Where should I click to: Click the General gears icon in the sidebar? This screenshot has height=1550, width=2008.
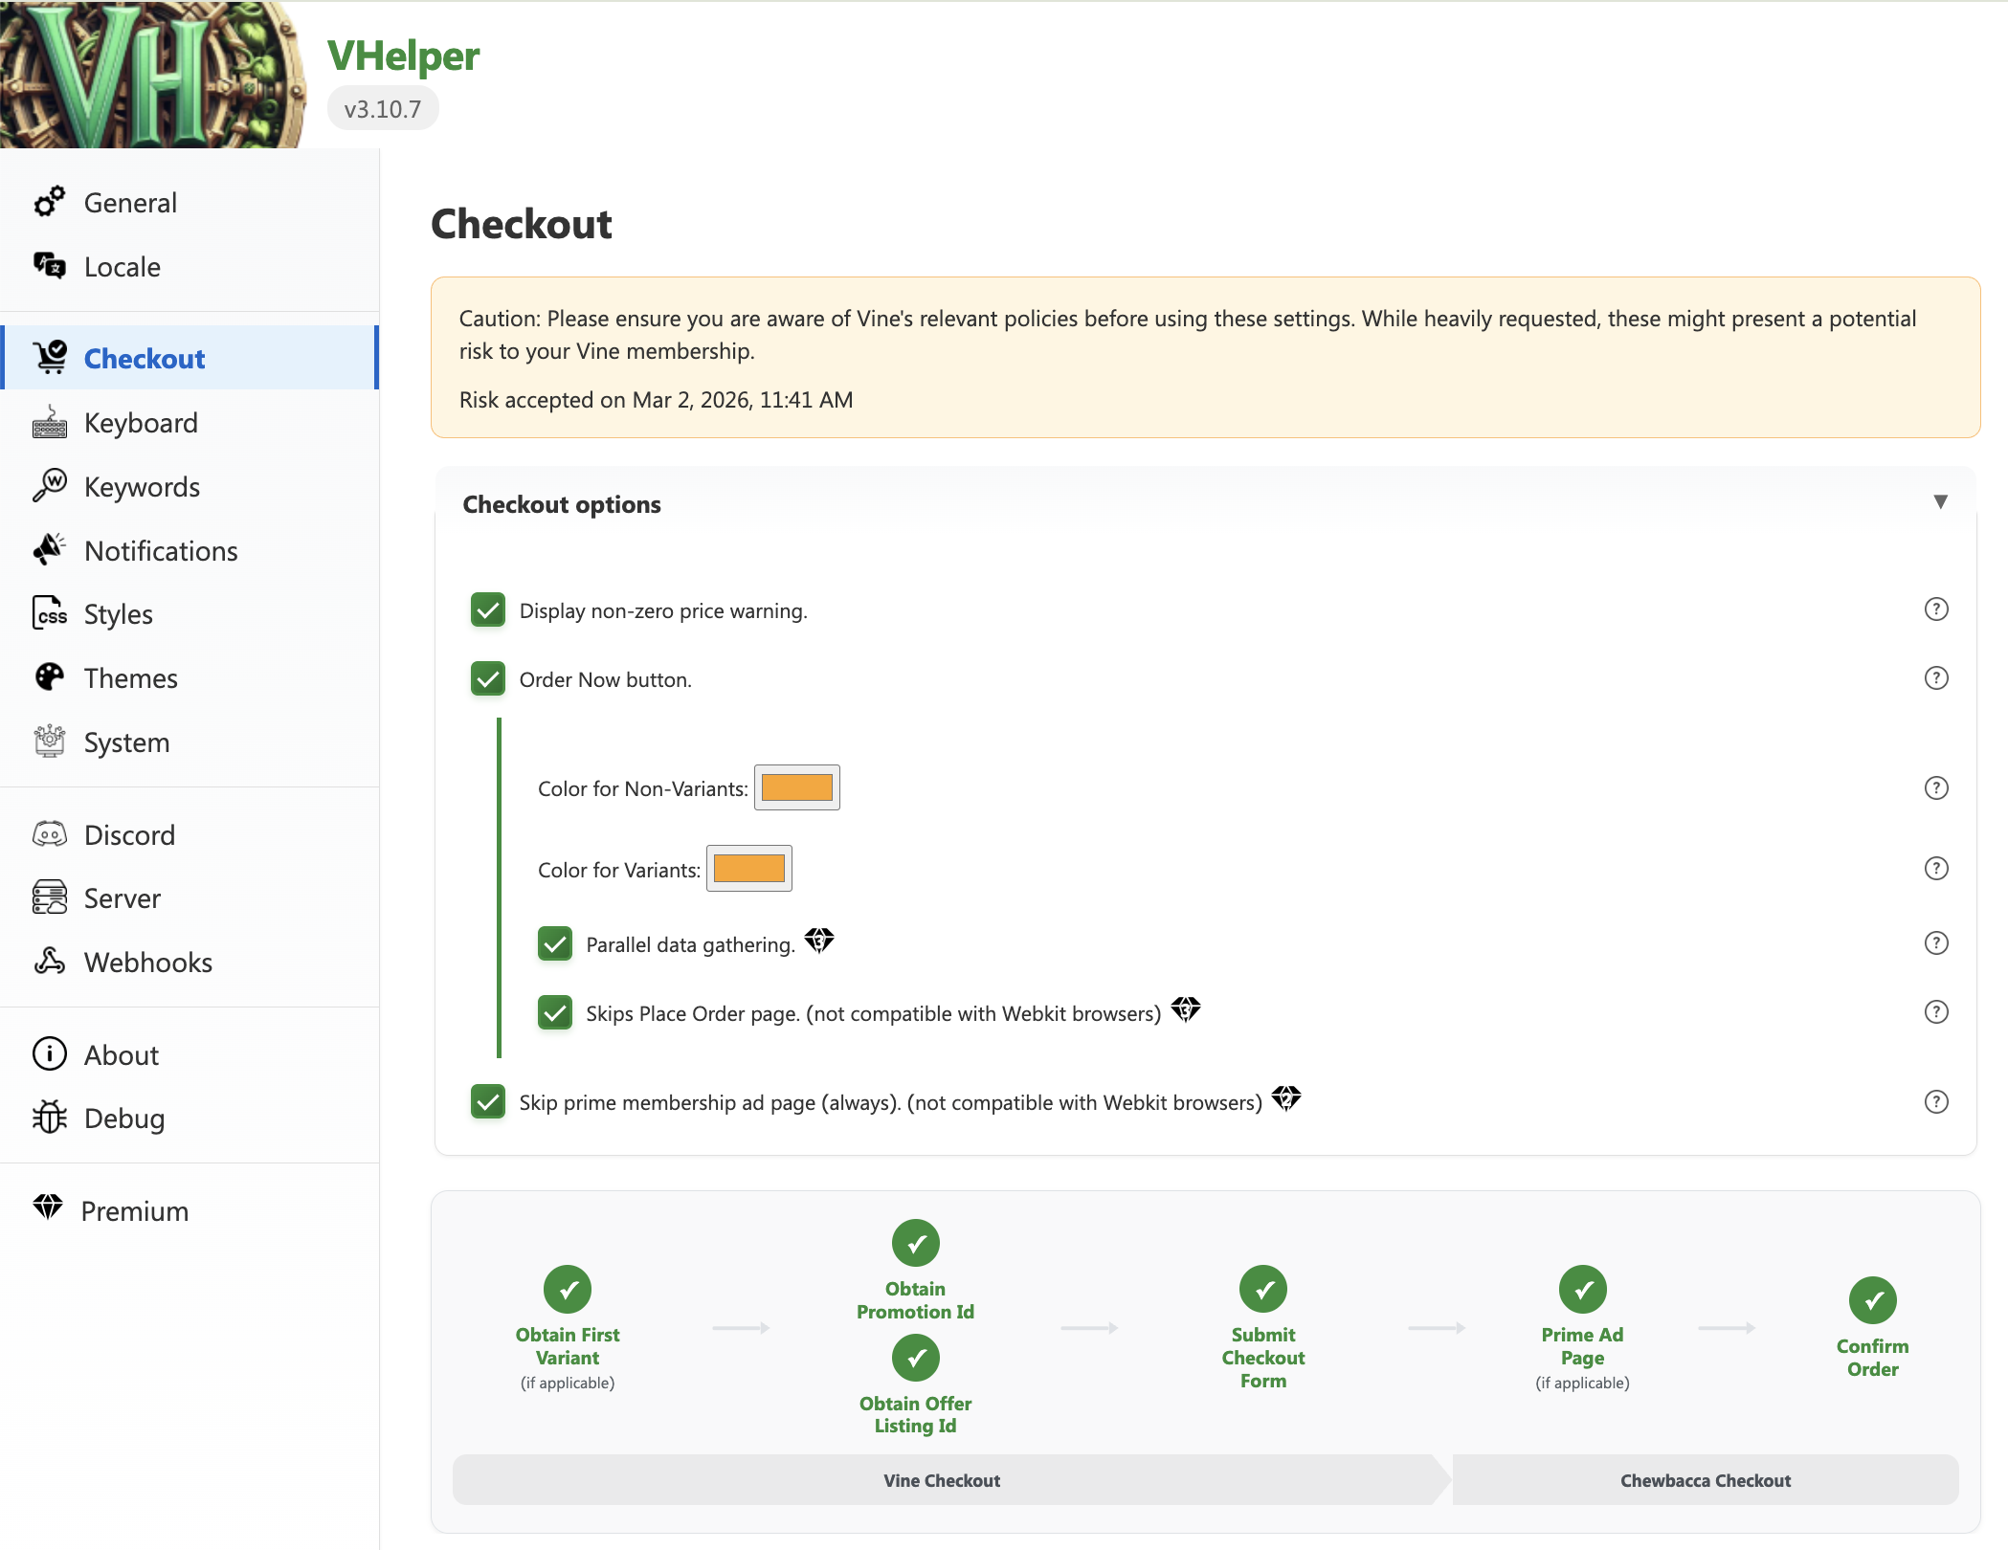(x=50, y=202)
